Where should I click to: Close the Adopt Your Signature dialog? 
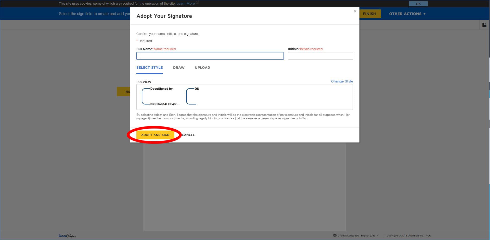tap(355, 11)
